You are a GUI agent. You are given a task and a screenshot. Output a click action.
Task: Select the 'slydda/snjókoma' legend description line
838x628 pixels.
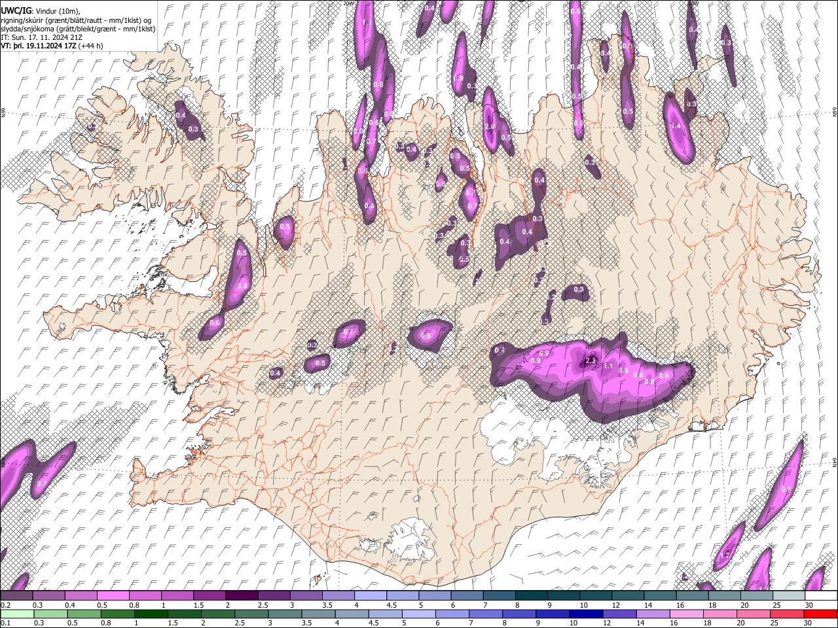tap(78, 29)
